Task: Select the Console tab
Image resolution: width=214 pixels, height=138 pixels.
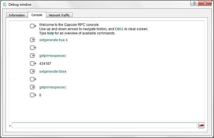Action: point(37,15)
